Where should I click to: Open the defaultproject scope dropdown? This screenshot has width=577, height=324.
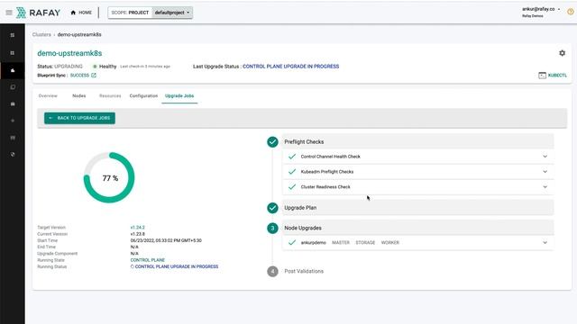click(172, 13)
